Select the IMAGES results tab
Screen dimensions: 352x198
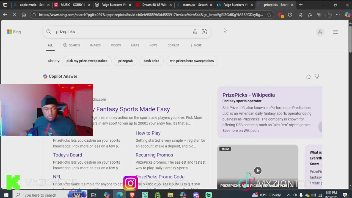click(95, 45)
